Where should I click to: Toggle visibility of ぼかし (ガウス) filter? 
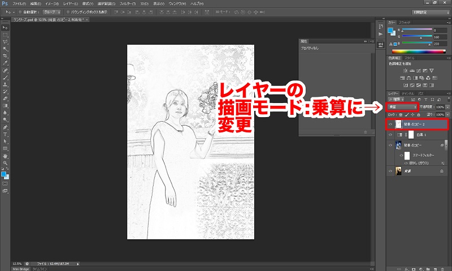(406, 164)
